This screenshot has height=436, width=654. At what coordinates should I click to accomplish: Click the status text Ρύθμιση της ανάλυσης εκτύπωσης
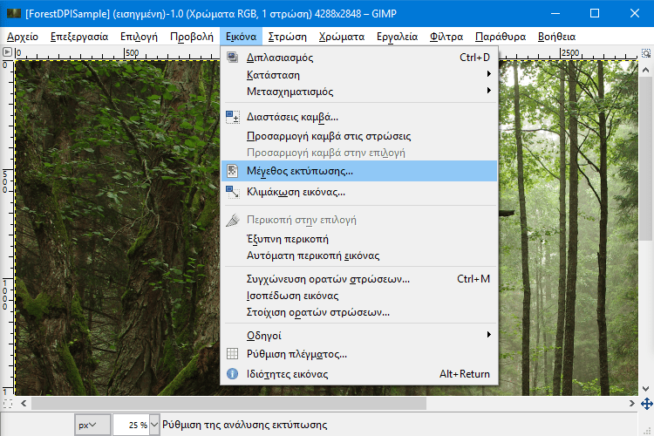click(x=245, y=425)
